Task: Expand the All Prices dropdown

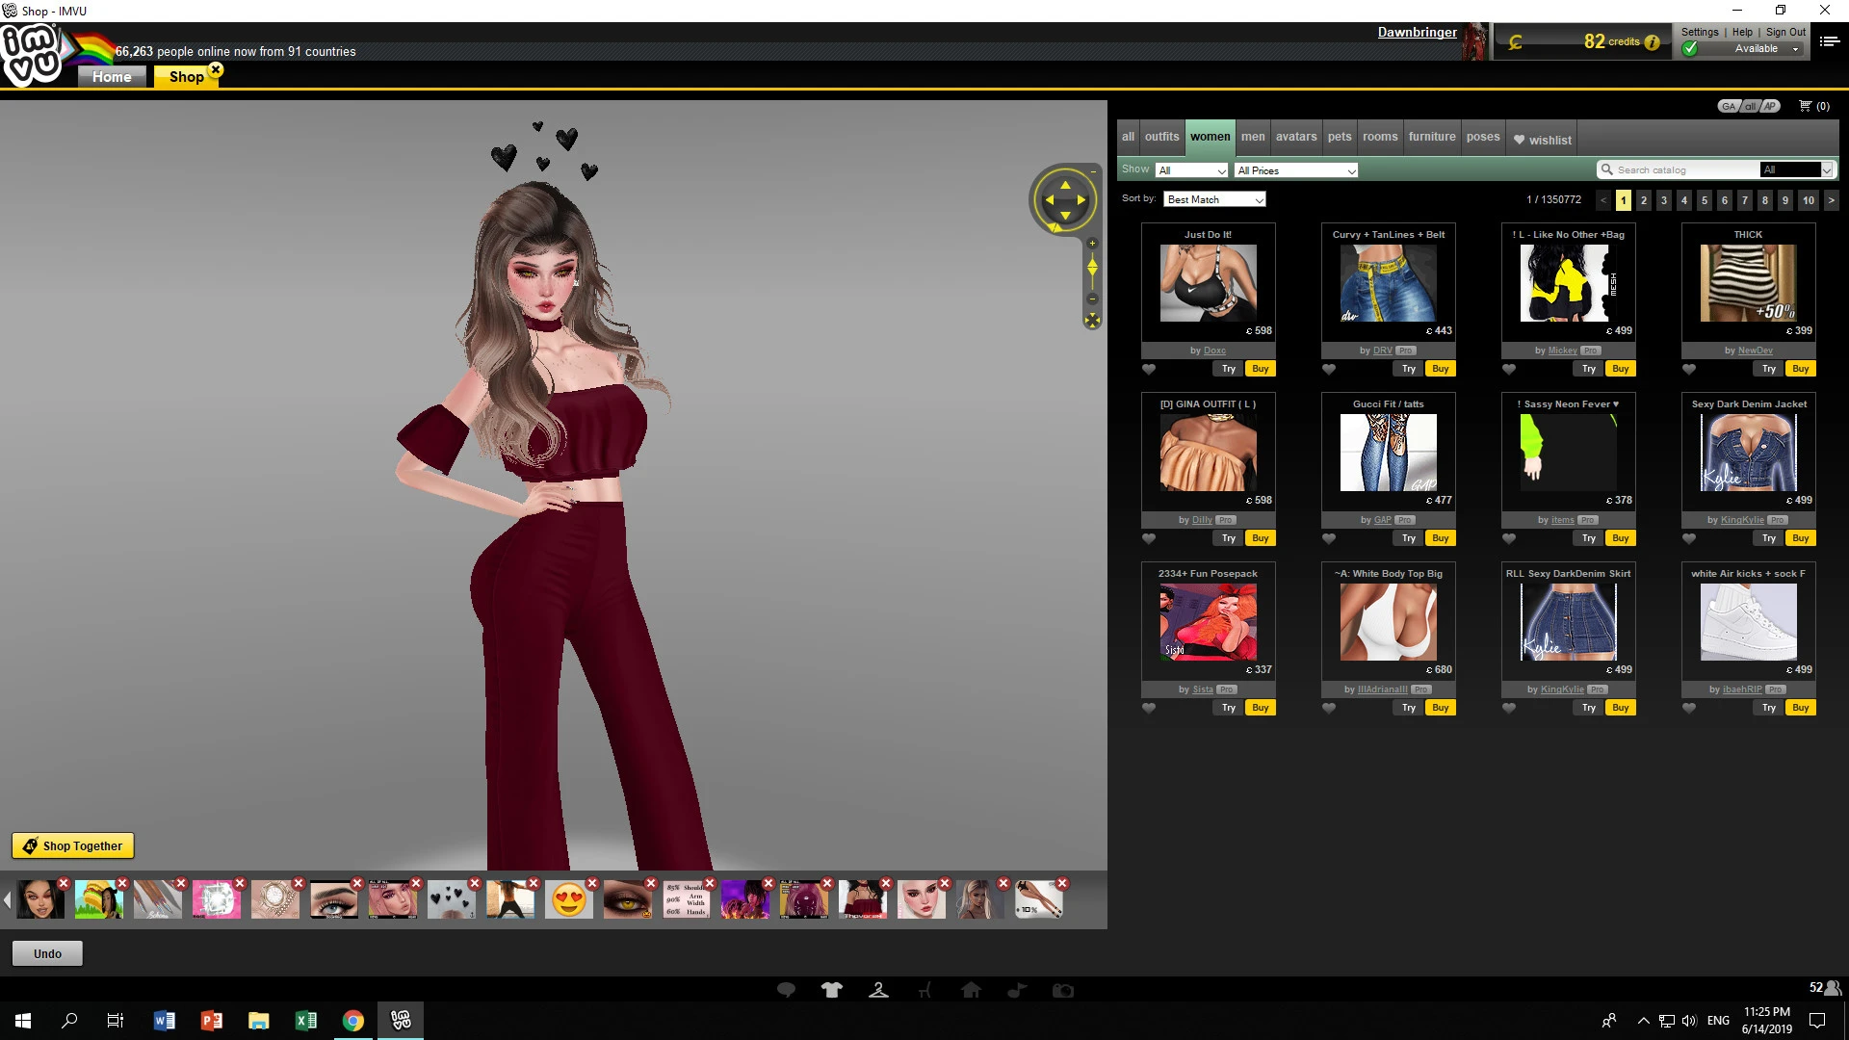Action: tap(1296, 170)
